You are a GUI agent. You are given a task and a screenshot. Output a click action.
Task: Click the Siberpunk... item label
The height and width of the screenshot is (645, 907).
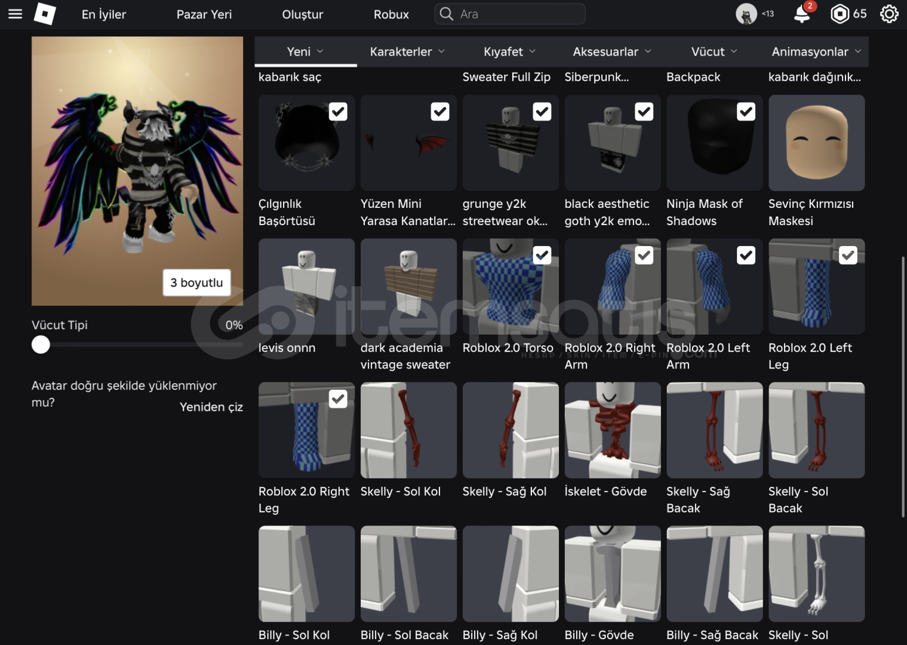tap(597, 77)
